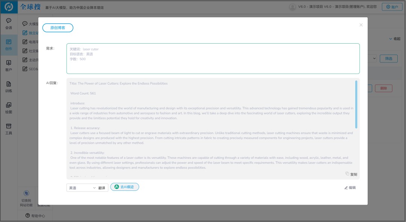
Task: Click the user avatar icon in the header
Action: point(292,7)
